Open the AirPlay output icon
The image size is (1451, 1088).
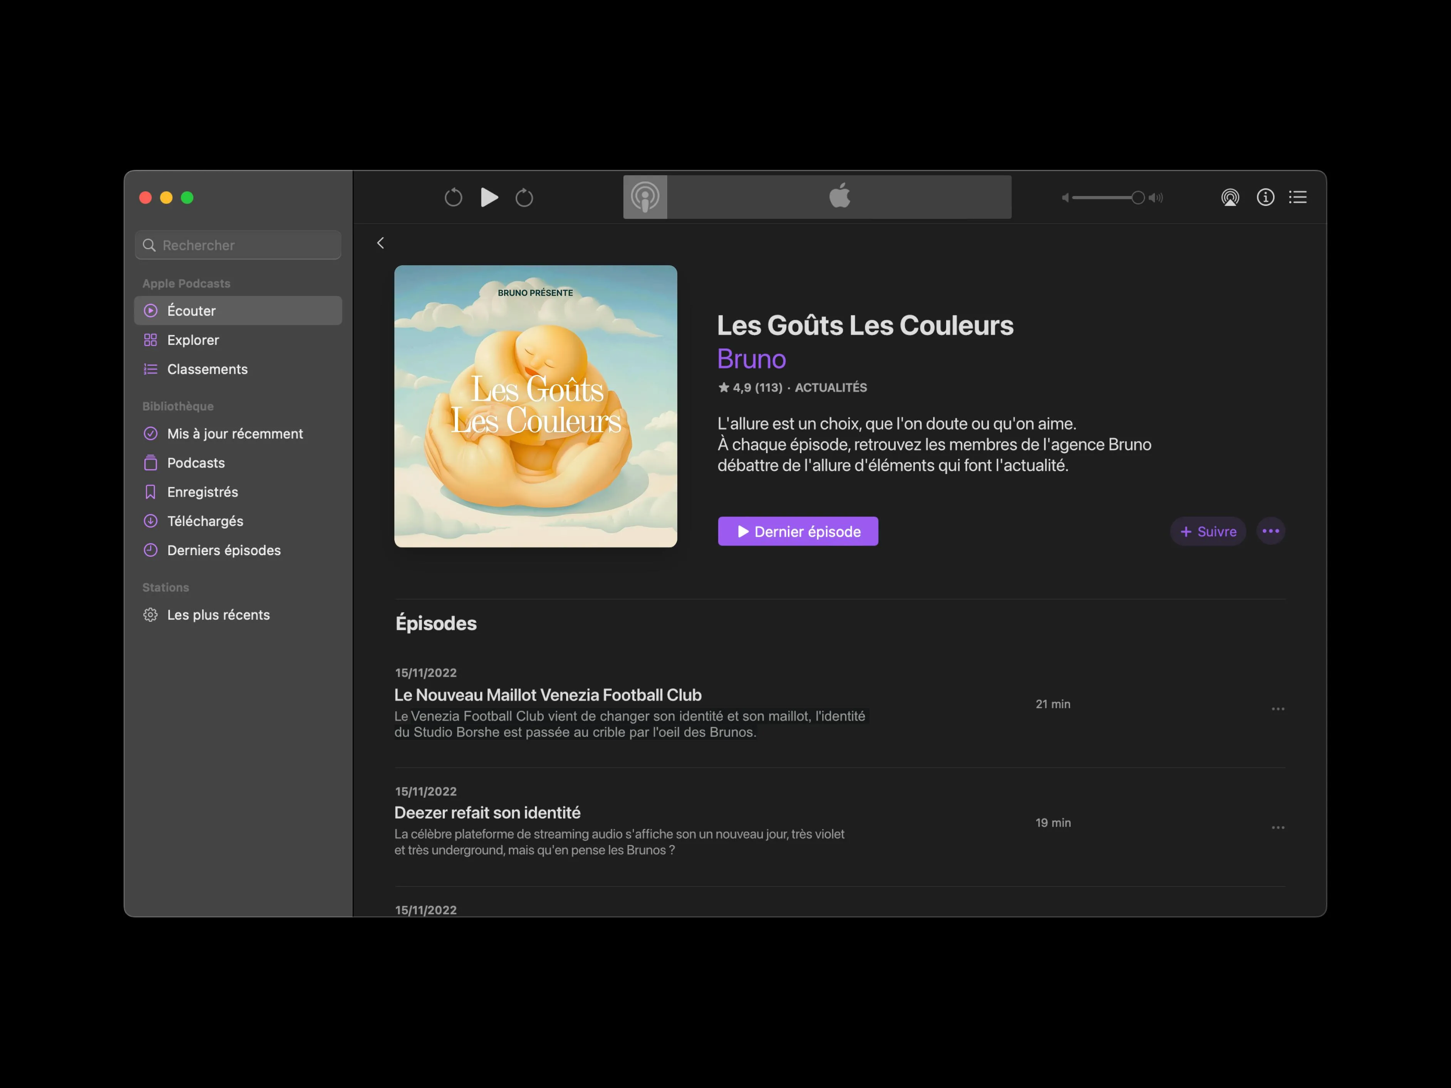1230,198
